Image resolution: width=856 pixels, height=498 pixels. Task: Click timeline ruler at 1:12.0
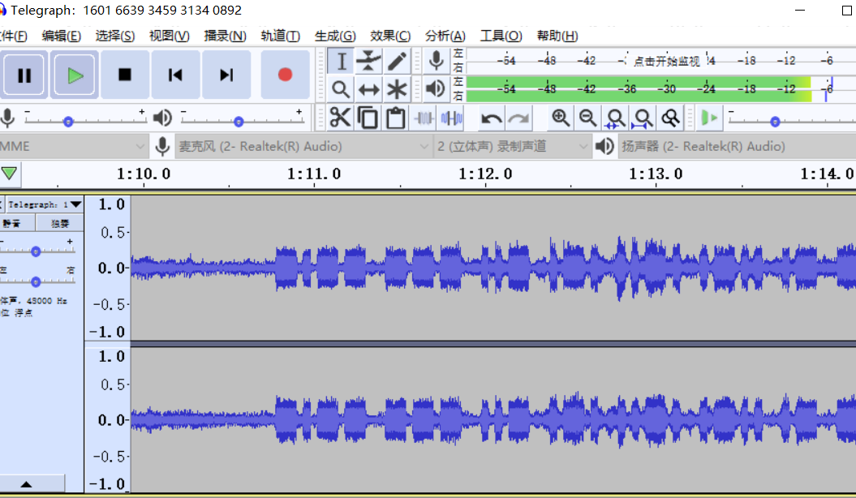[485, 174]
